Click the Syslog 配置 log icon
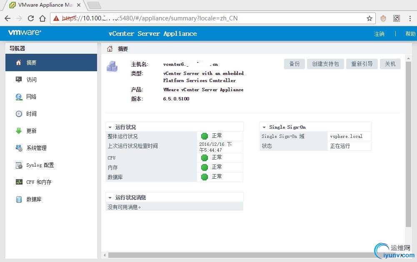Viewport: 417px width, 262px height. pos(19,165)
